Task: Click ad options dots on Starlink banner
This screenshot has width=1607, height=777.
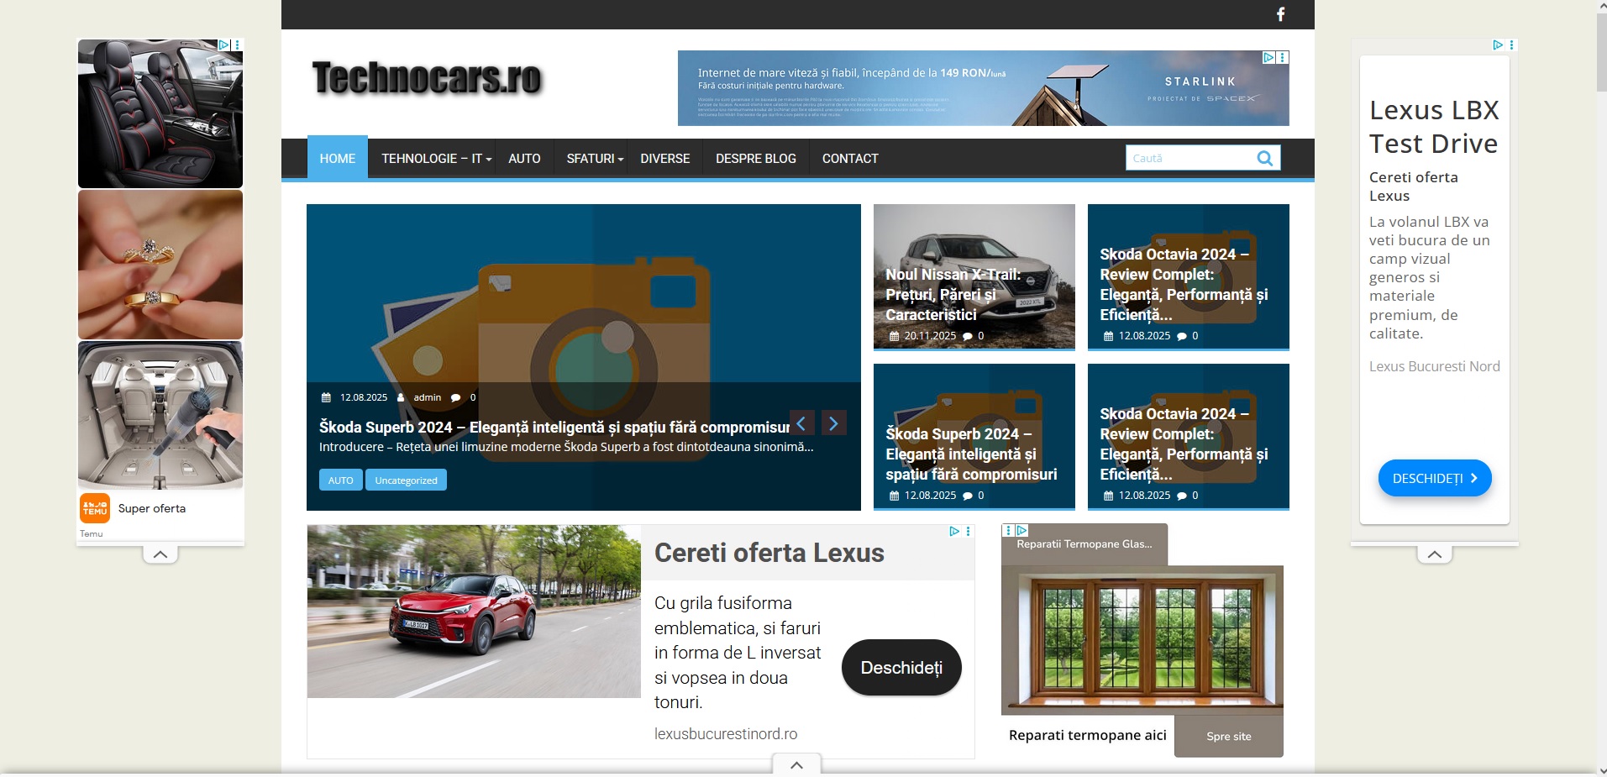Action: pyautogui.click(x=1283, y=57)
